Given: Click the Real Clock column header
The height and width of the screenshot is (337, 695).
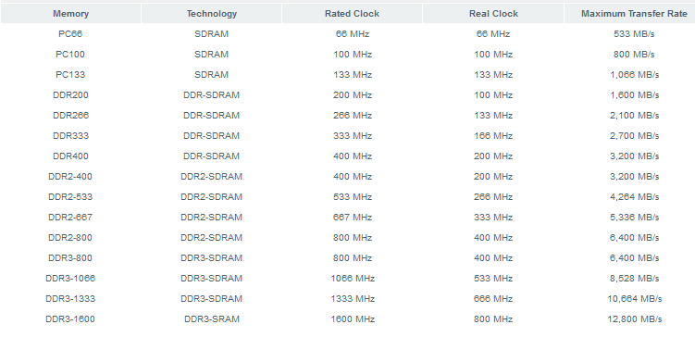Looking at the screenshot, I should 493,14.
